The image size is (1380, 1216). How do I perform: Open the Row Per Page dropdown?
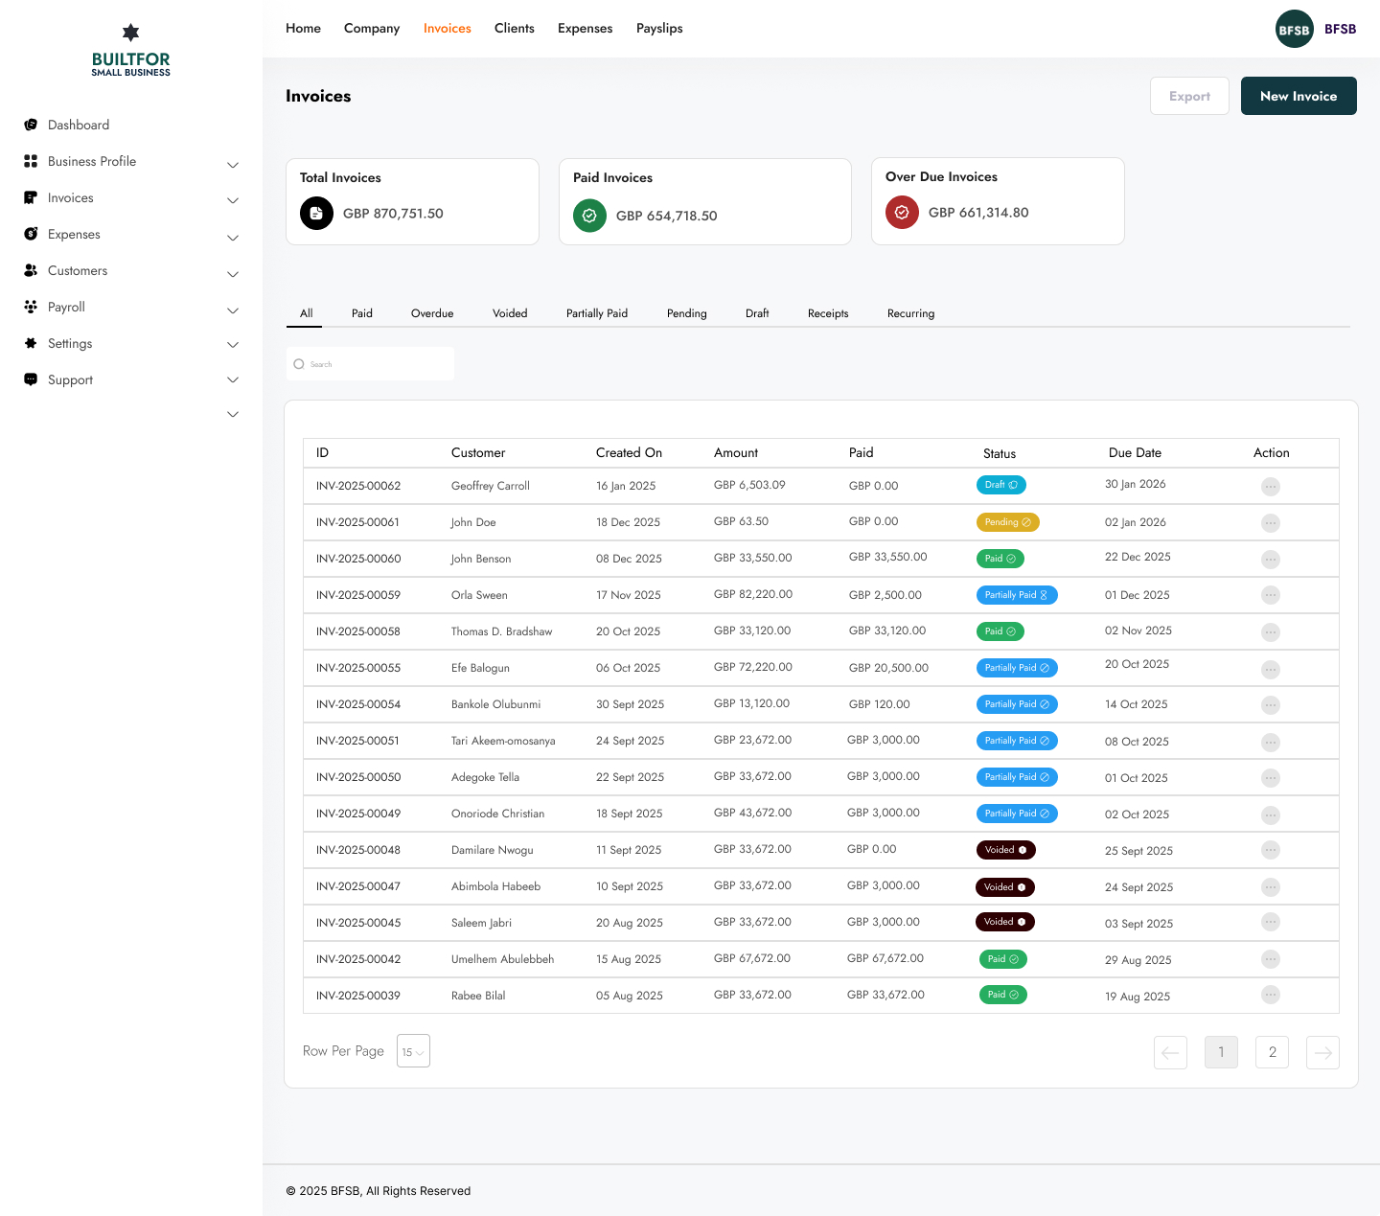pos(413,1051)
